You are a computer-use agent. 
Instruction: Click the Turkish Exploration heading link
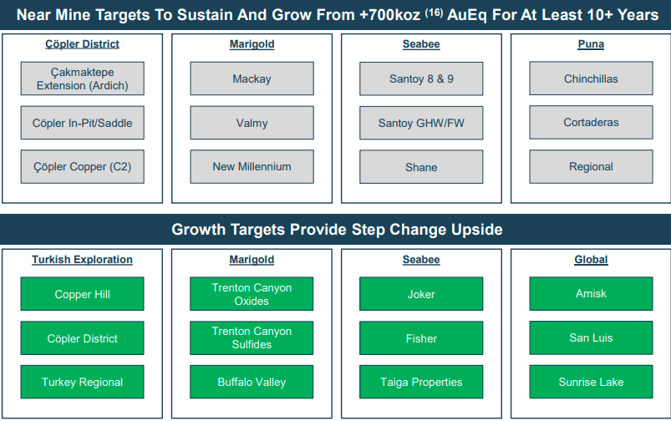(x=82, y=260)
